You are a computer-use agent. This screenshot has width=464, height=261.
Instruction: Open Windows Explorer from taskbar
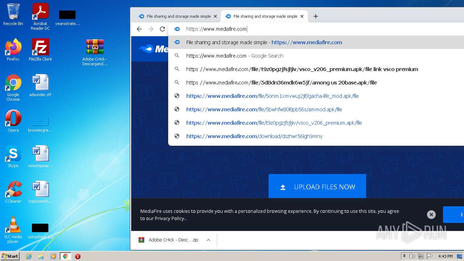tap(41, 256)
